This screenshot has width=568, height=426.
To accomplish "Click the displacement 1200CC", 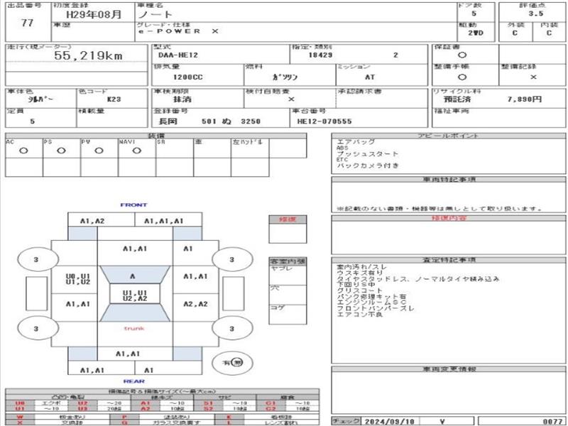I will 187,77.
